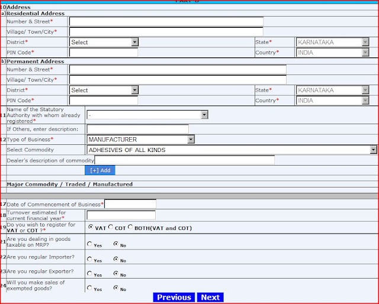The height and width of the screenshot is (304, 379).
Task: Click 'Permanent Address' section heading
Action: tap(36, 62)
